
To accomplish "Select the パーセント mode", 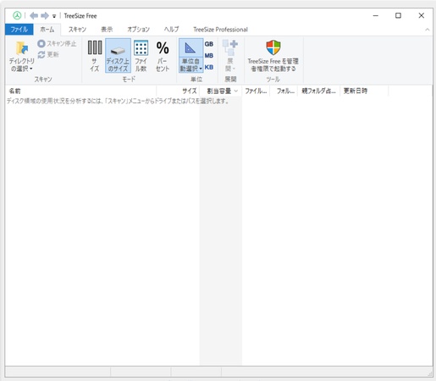I will coord(163,56).
